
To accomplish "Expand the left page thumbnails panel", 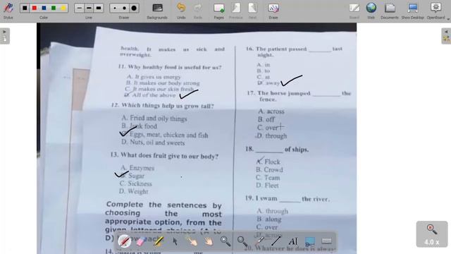I will click(x=5, y=36).
